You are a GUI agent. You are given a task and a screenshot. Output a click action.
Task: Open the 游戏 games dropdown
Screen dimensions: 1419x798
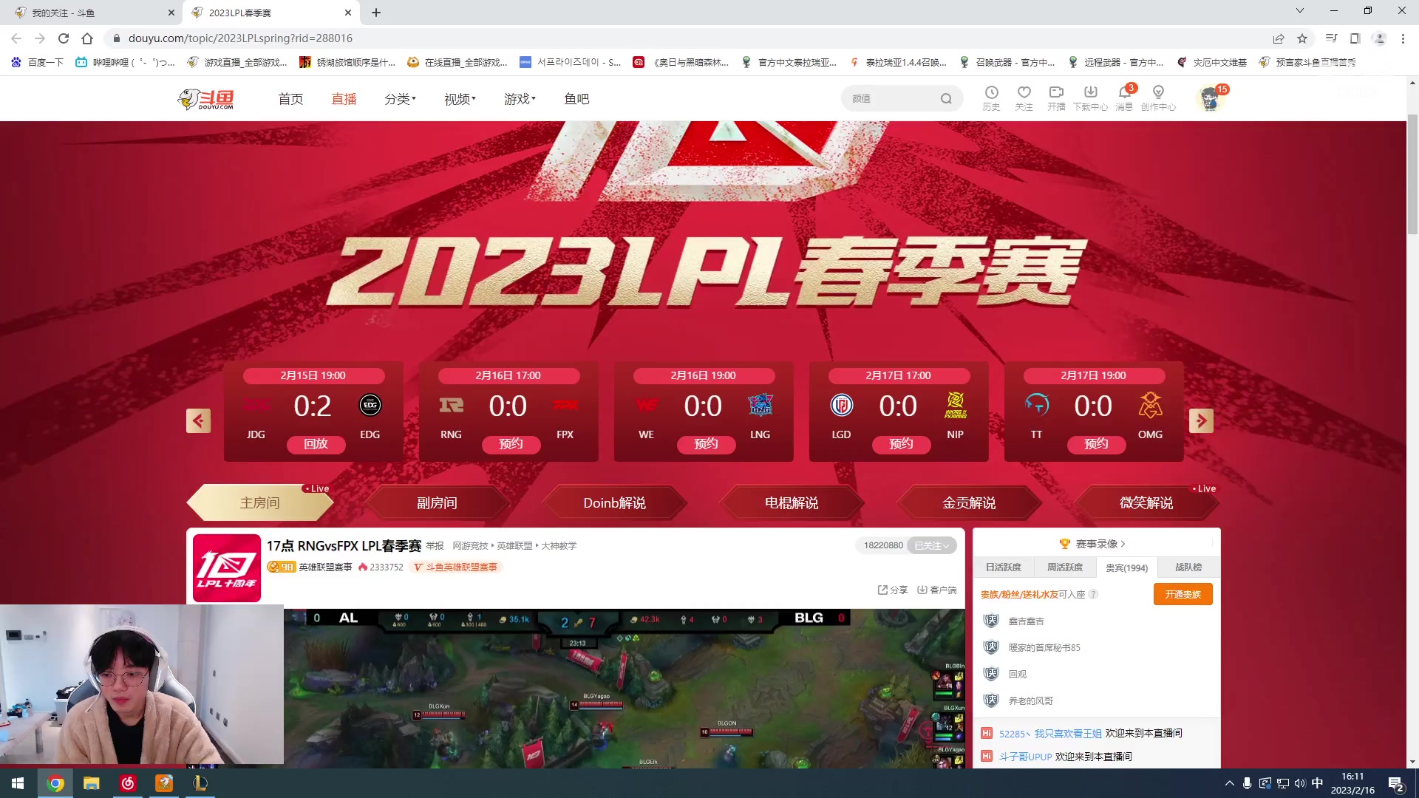pos(519,98)
